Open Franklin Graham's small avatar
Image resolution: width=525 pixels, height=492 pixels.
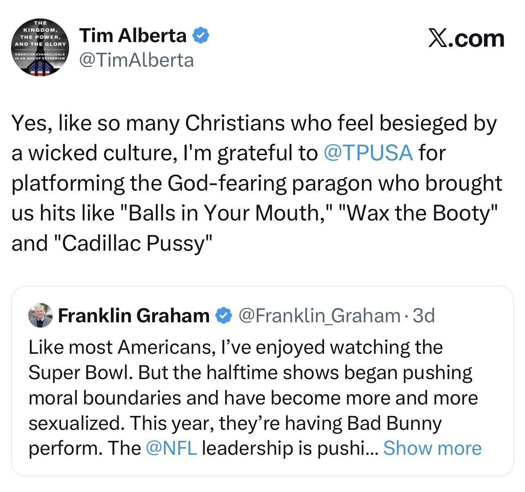[40, 316]
